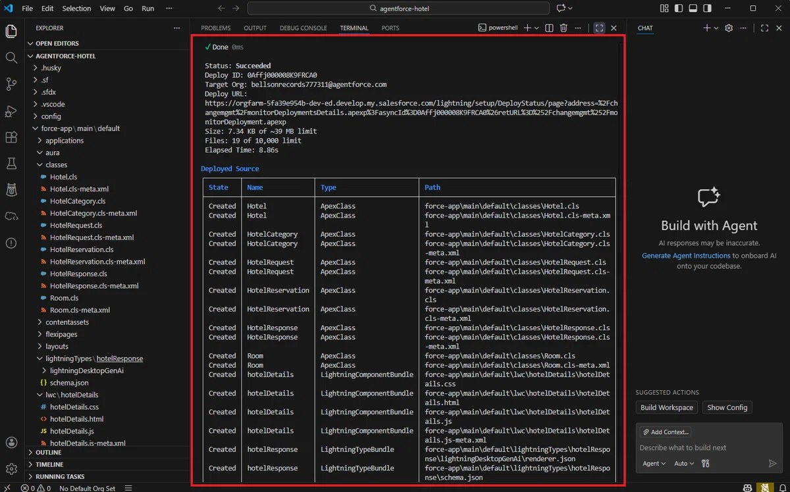Screen dimensions: 790x492
Task: Open the Selection menu
Action: (76, 9)
